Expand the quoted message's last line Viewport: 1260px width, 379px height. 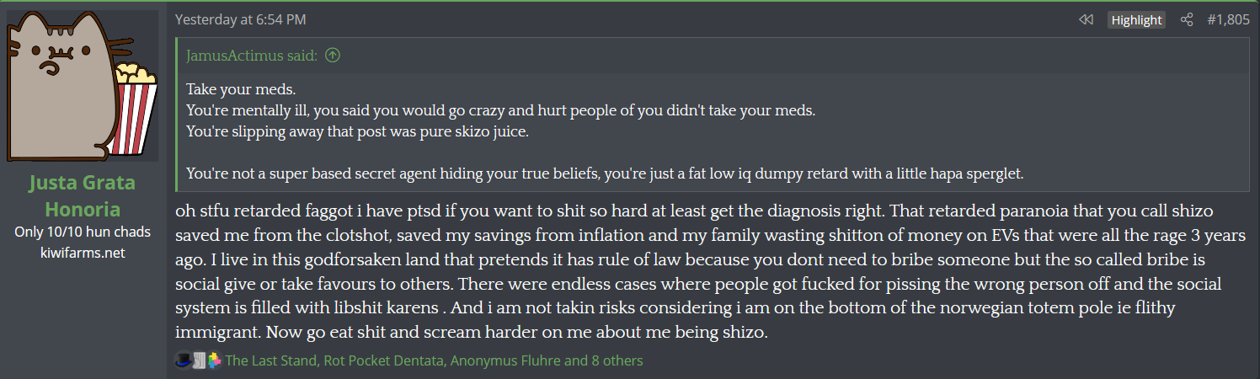[x=604, y=173]
